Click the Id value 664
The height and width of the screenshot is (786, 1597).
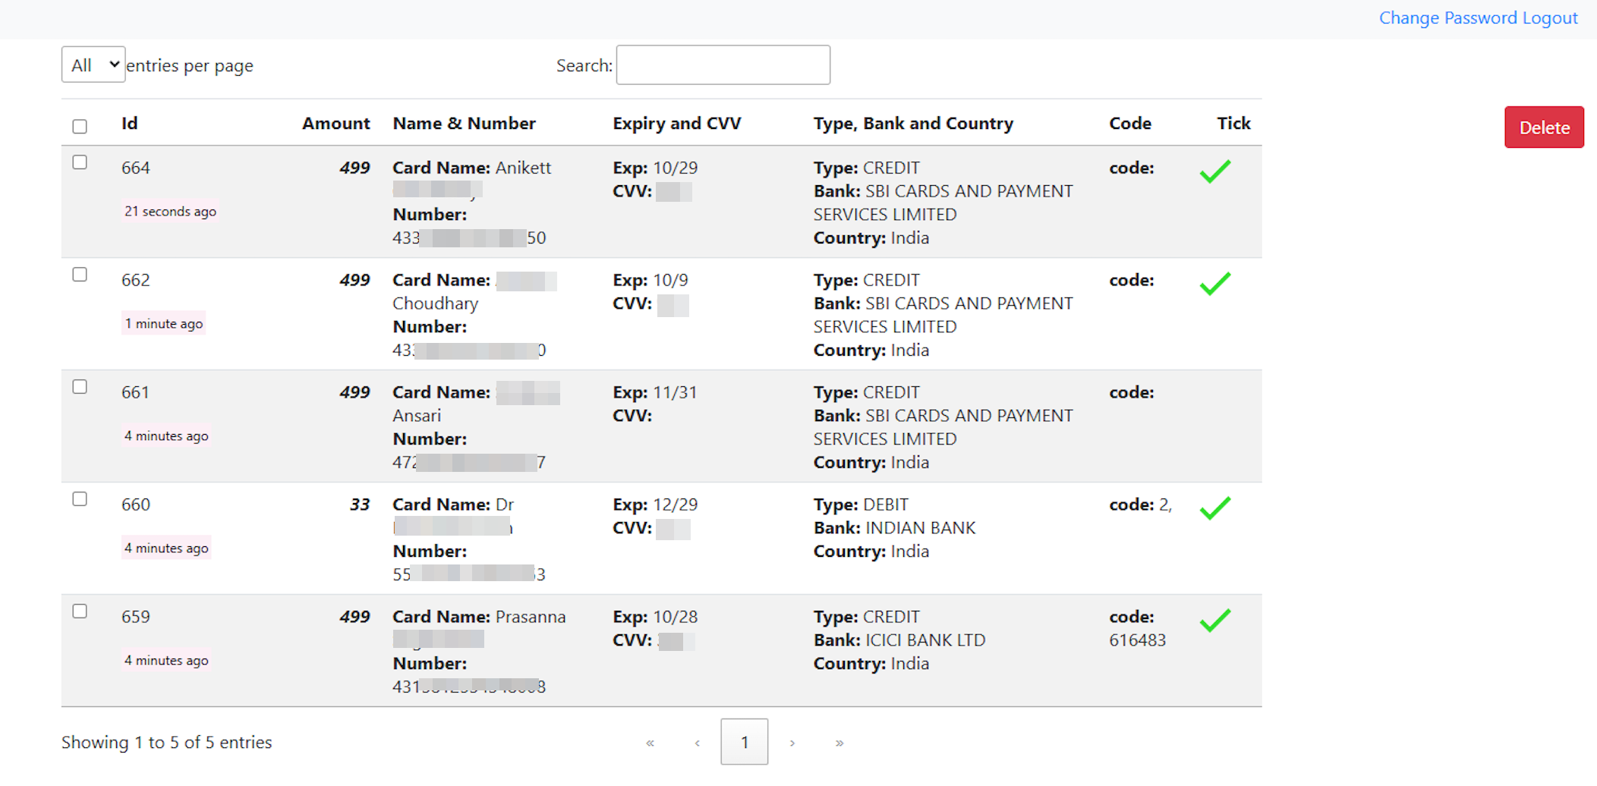pos(136,168)
